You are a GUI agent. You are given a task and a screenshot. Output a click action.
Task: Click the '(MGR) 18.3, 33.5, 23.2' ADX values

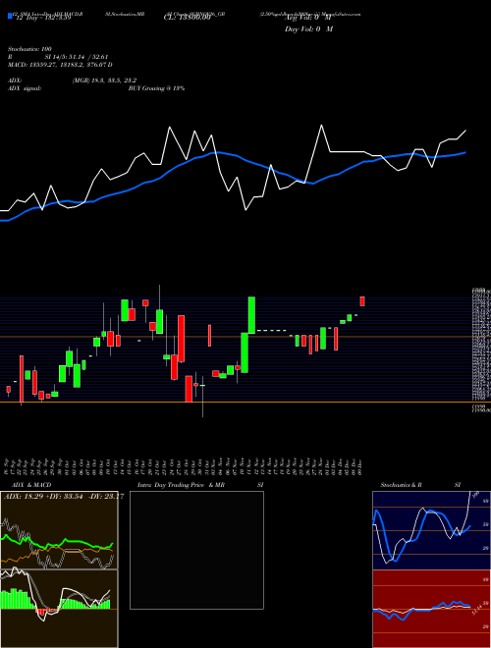pos(104,81)
